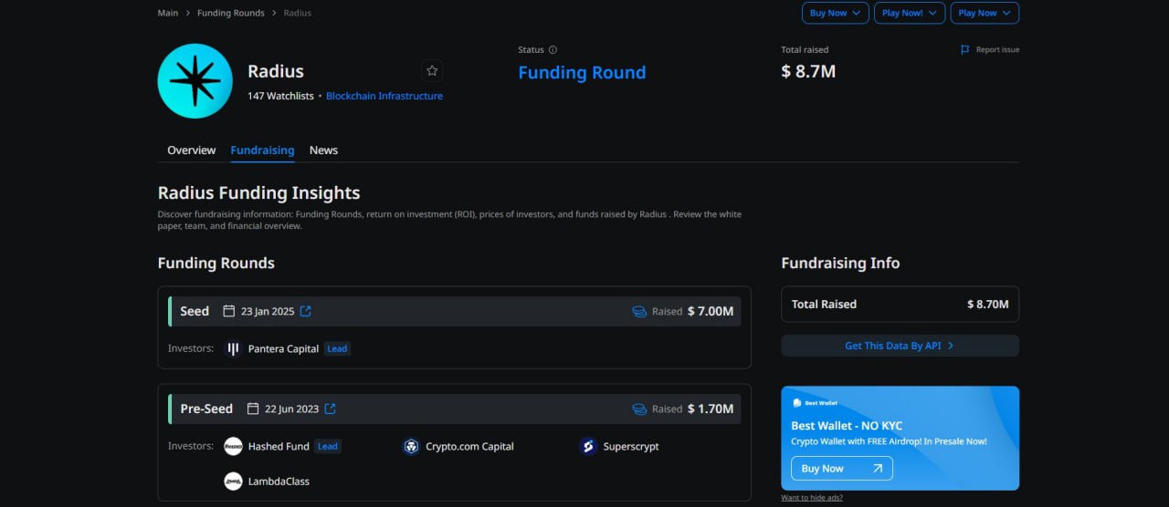Open Pantera Capital investor name

283,348
